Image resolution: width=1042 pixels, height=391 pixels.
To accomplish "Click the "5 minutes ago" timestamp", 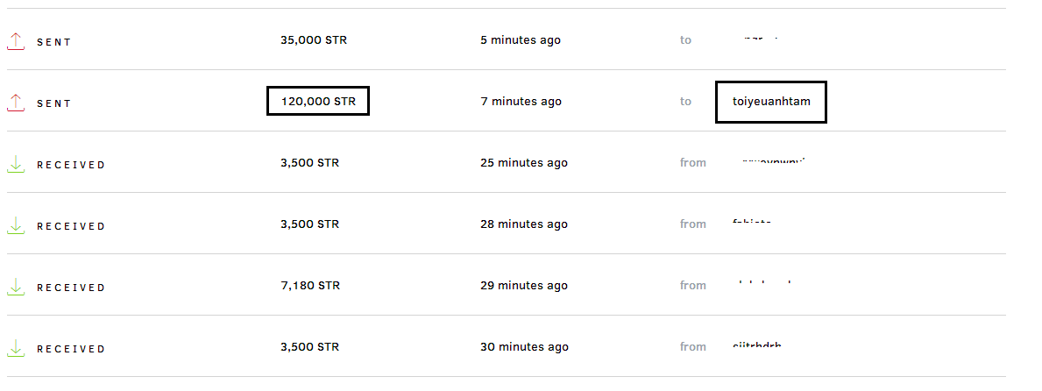I will pyautogui.click(x=521, y=40).
